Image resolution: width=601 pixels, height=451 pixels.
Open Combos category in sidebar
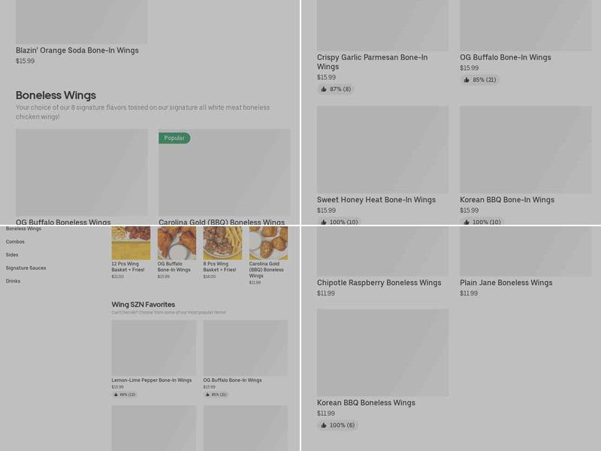tap(15, 242)
